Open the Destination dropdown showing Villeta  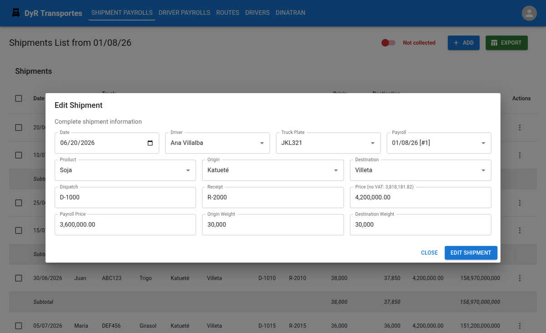(420, 170)
